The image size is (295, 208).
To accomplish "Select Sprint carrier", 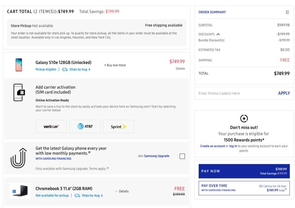I will point(119,126).
